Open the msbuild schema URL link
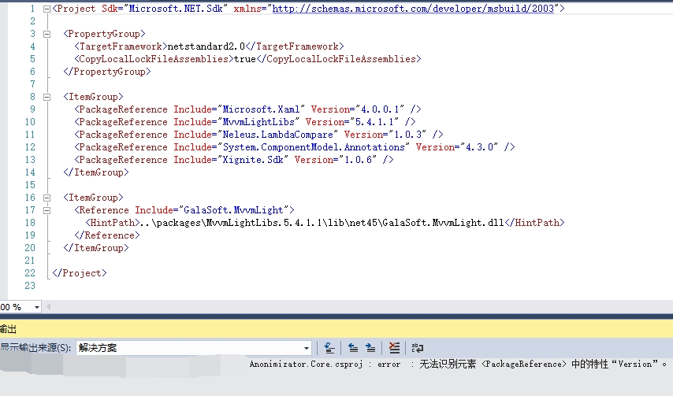Screen dimensions: 673x396 (x=413, y=9)
